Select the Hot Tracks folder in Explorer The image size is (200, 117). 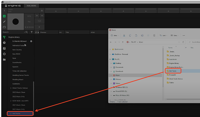click(x=173, y=71)
